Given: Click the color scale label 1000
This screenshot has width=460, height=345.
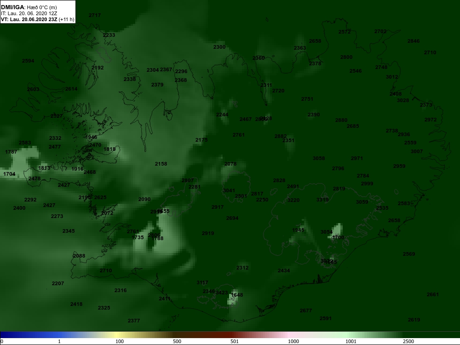Looking at the screenshot, I should (x=293, y=341).
